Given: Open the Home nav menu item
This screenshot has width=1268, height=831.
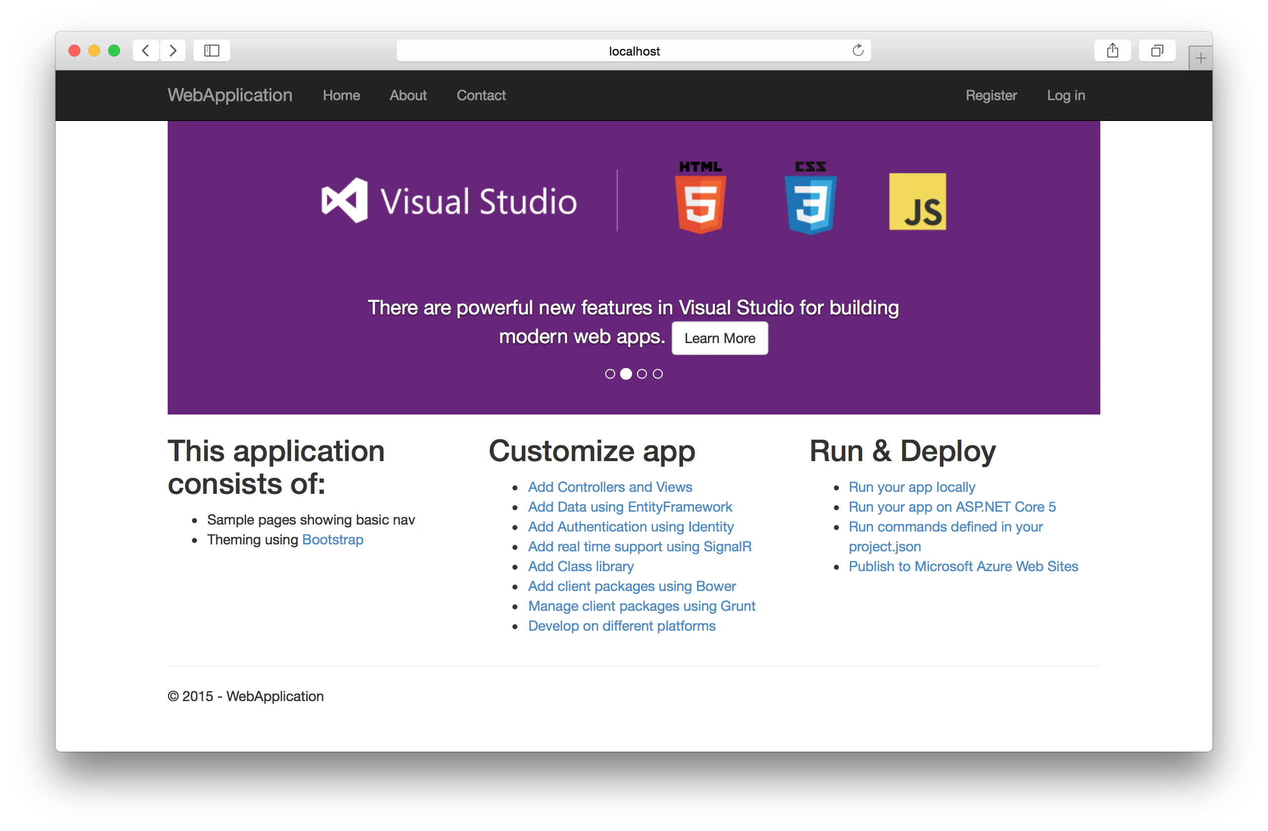Looking at the screenshot, I should point(341,95).
